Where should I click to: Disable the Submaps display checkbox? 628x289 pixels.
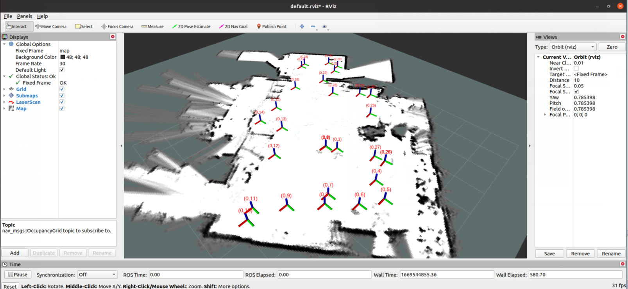pos(62,96)
